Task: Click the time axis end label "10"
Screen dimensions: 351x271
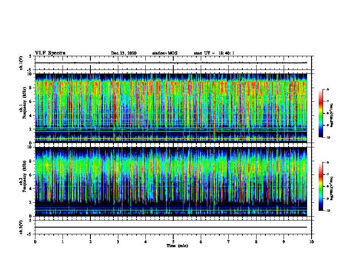Action: [x=312, y=242]
